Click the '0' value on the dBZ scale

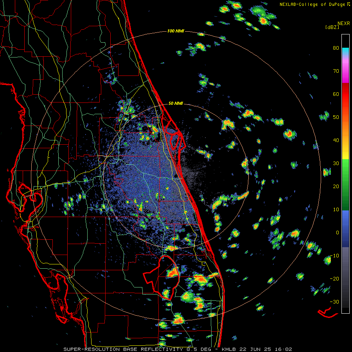click(338, 233)
